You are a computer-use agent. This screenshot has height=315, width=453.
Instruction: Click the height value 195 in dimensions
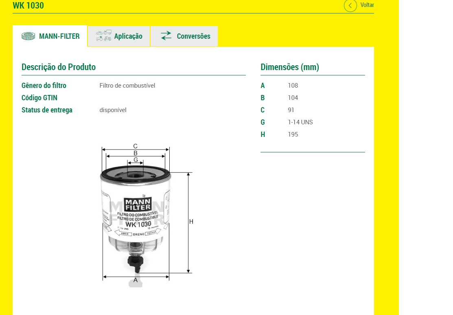click(293, 134)
